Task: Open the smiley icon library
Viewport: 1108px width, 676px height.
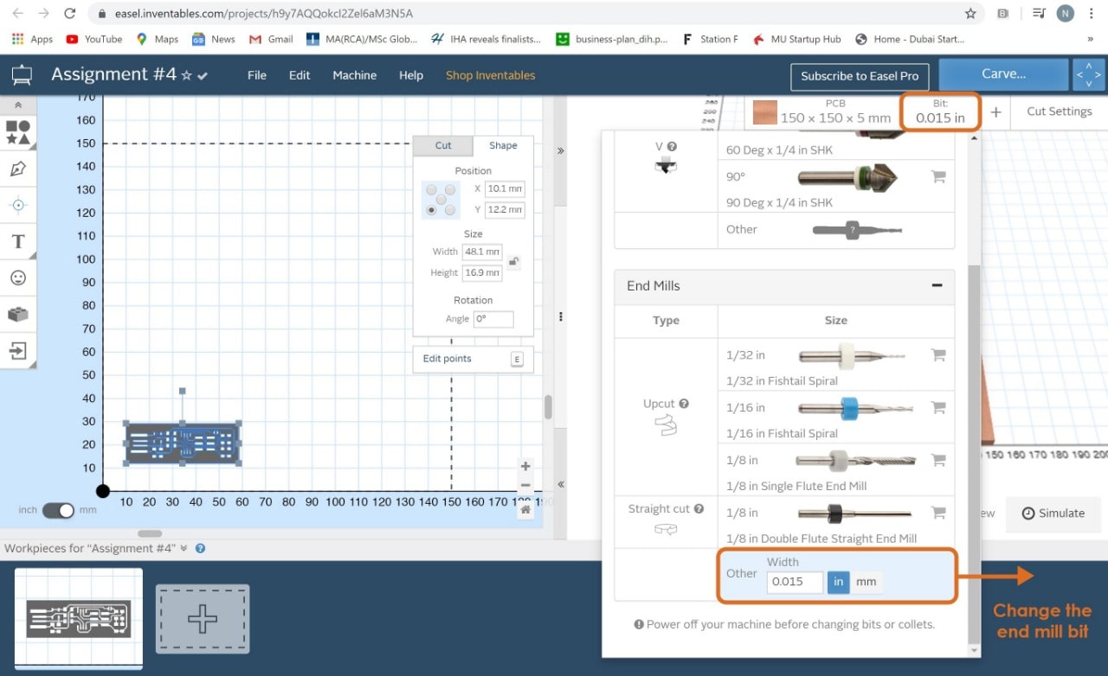Action: (x=18, y=278)
